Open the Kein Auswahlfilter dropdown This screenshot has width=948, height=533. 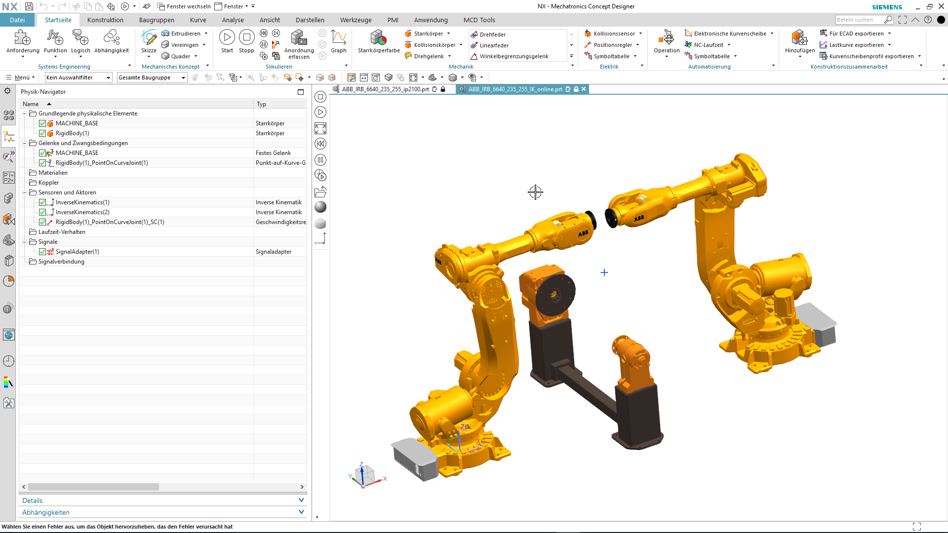pyautogui.click(x=79, y=77)
